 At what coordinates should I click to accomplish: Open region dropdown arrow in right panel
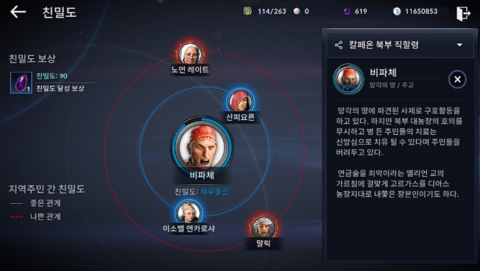(459, 45)
